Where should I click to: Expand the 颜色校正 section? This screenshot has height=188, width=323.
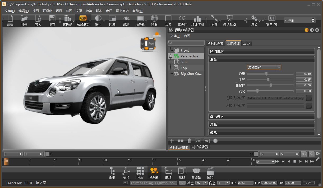pyautogui.click(x=262, y=116)
